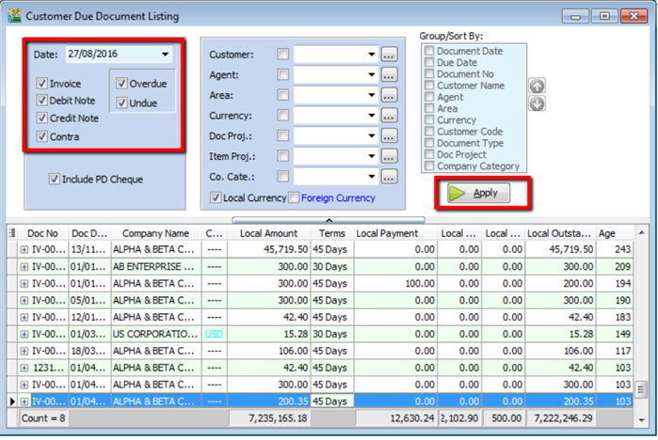Click the move up arrow icon
This screenshot has height=440, width=658.
pos(538,86)
